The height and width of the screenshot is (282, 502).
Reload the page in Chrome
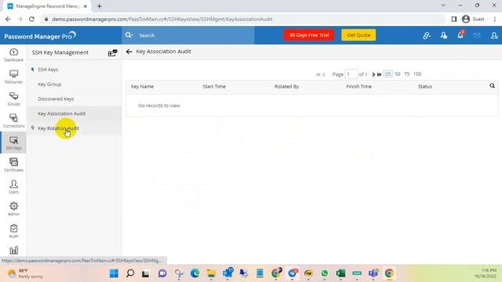[x=31, y=19]
